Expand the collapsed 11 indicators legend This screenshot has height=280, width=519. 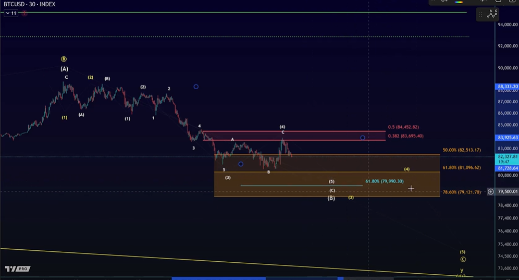[11, 13]
